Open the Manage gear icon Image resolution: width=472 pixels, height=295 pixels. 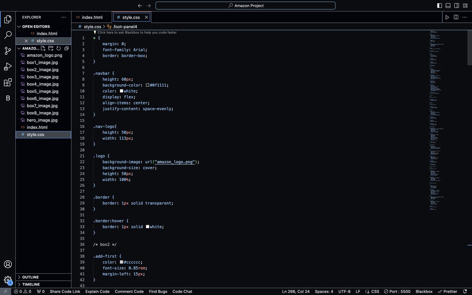pyautogui.click(x=7, y=280)
